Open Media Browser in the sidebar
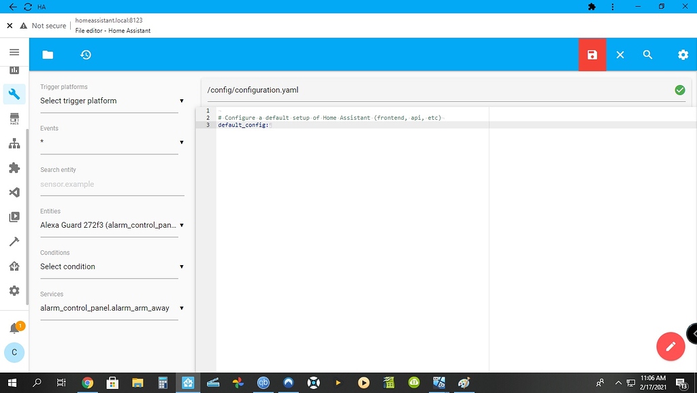The width and height of the screenshot is (697, 393). tap(14, 217)
